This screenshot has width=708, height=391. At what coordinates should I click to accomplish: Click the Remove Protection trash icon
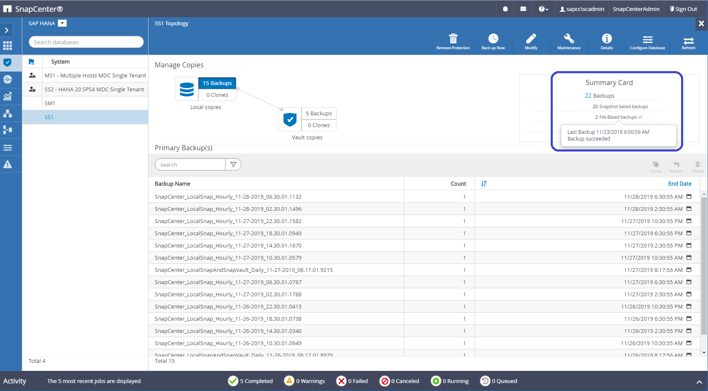[x=453, y=41]
